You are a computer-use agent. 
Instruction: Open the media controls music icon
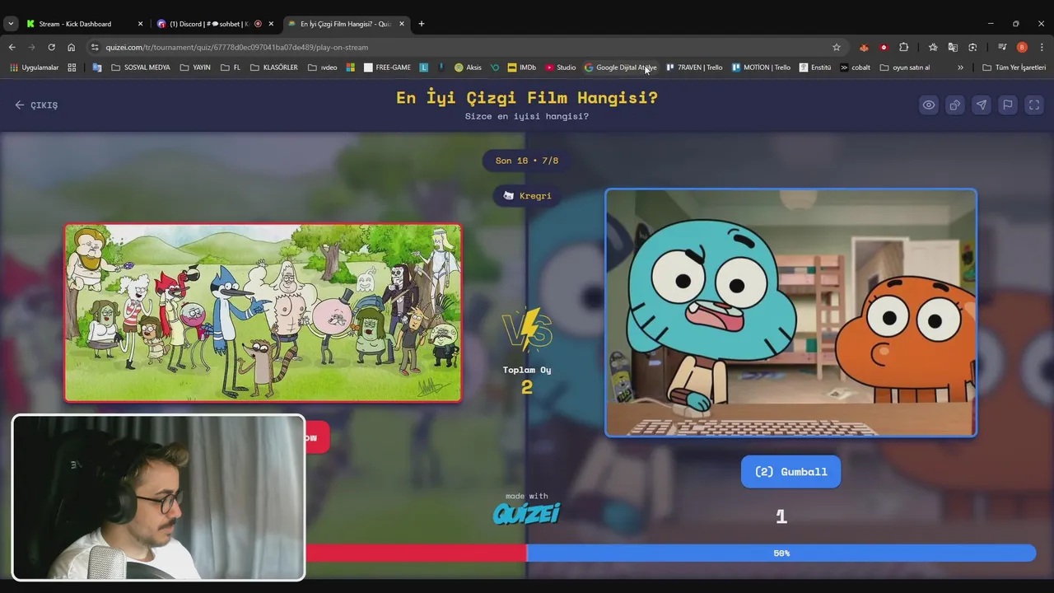coord(1002,47)
